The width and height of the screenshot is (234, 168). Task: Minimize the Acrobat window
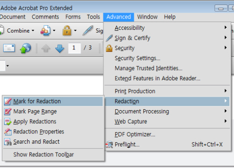[x=221, y=8]
